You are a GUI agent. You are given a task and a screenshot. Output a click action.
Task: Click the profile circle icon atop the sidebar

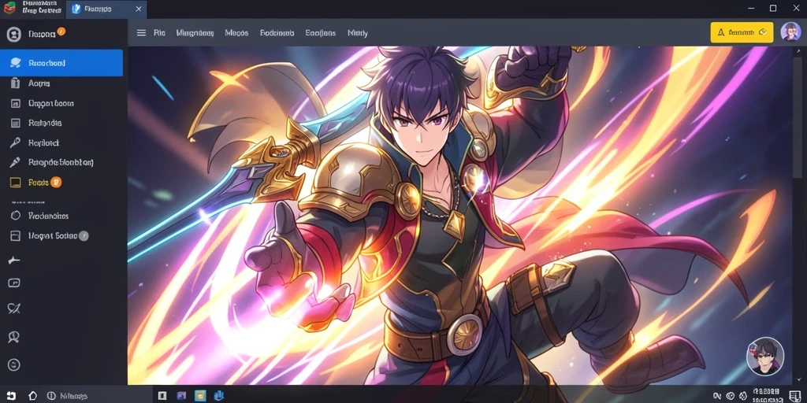pos(14,35)
